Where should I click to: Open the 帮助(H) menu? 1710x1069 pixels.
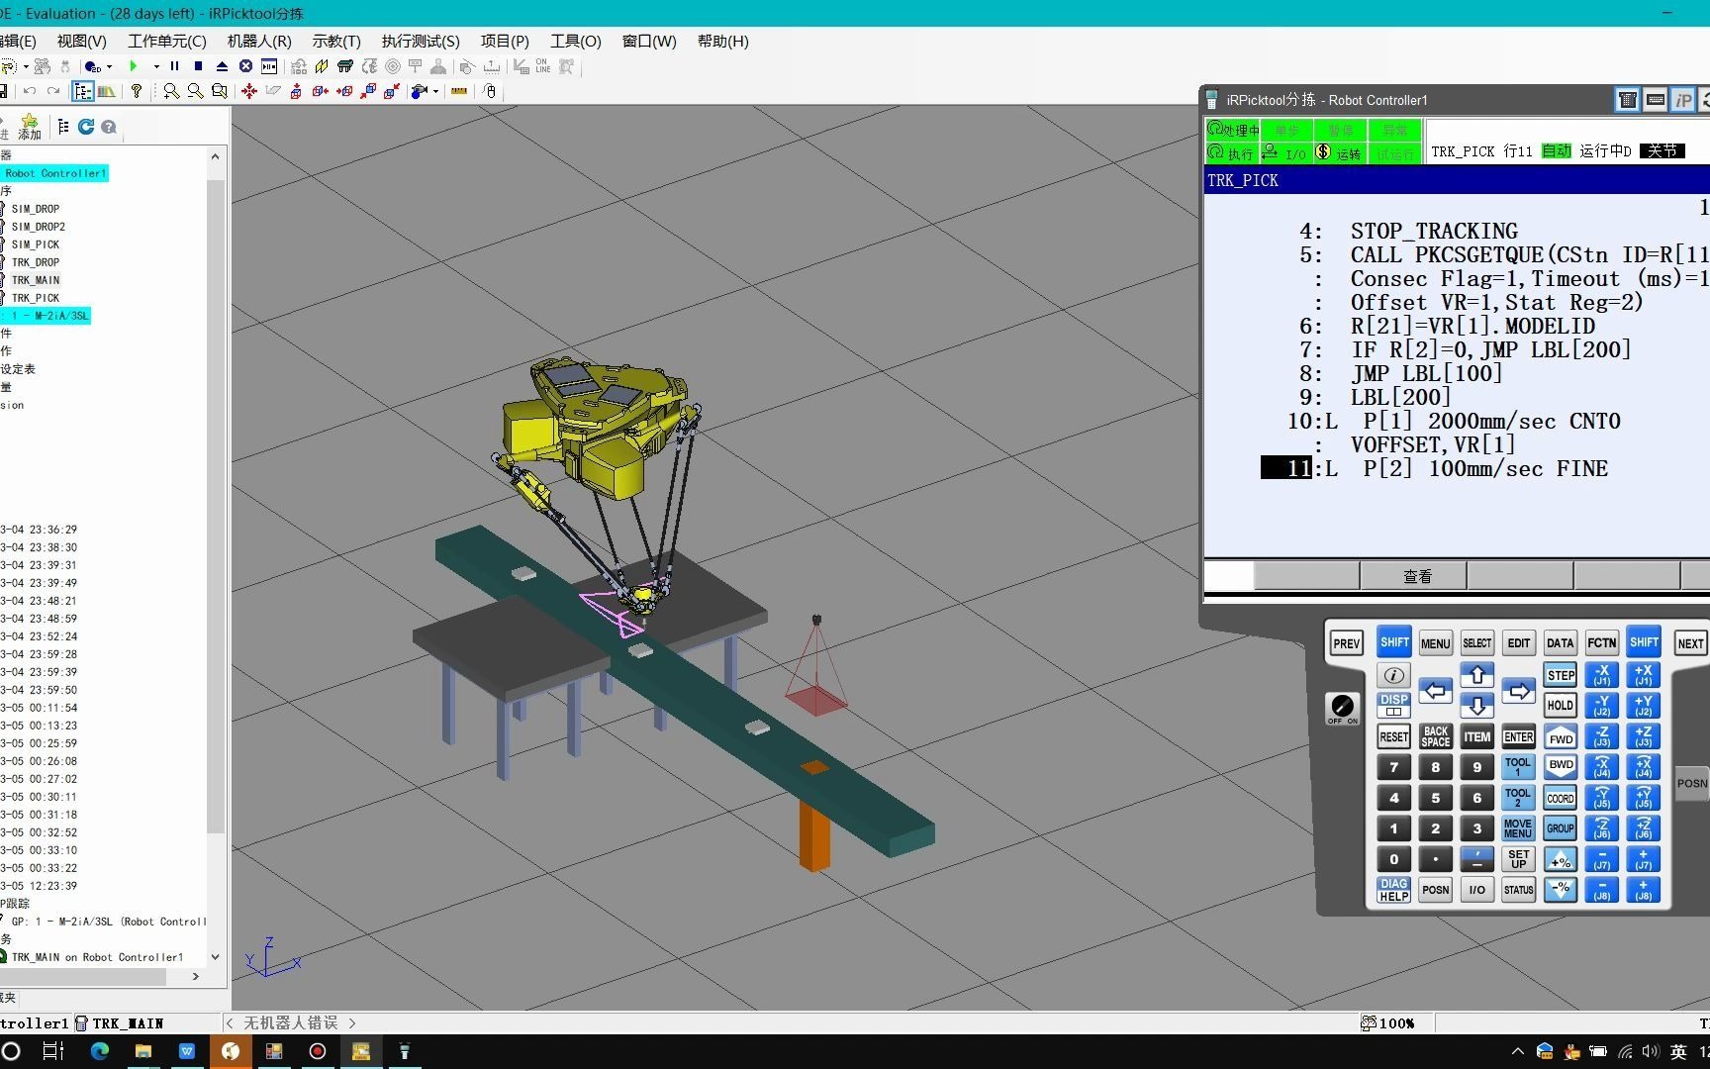coord(722,41)
